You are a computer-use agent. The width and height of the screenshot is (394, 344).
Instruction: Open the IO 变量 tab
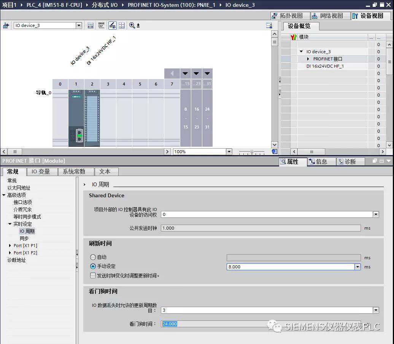coord(41,171)
